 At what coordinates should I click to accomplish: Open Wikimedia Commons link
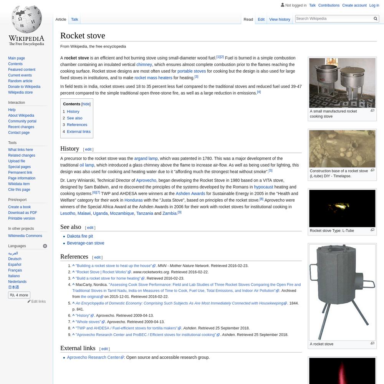pos(25,236)
